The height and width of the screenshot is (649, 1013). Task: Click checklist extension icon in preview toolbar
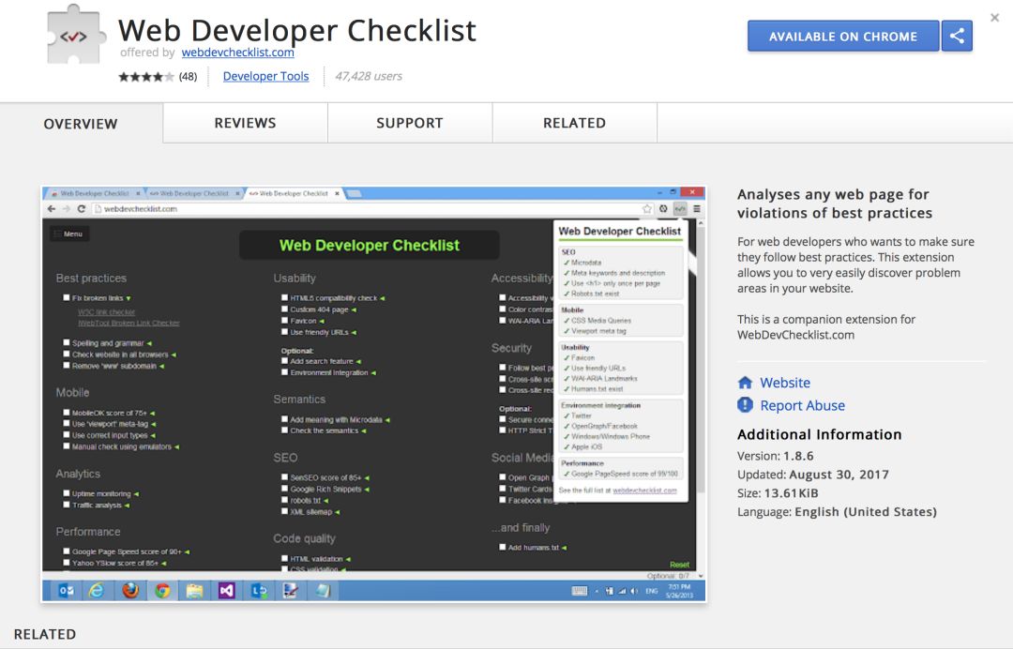680,208
